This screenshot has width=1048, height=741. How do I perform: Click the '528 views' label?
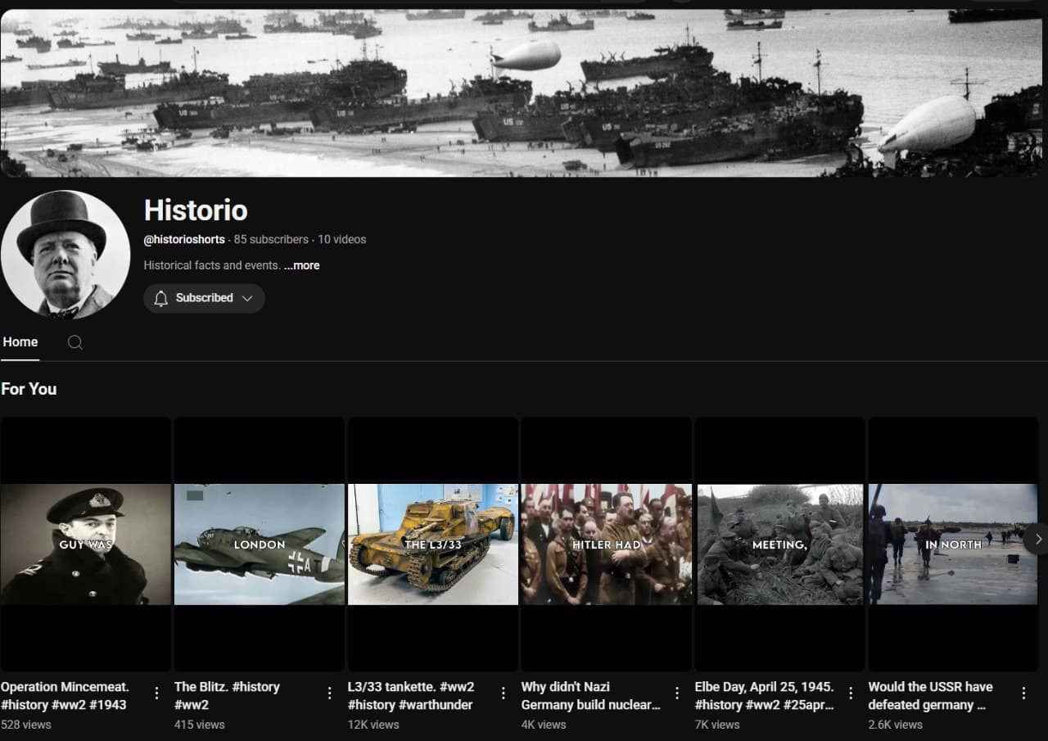(x=26, y=725)
